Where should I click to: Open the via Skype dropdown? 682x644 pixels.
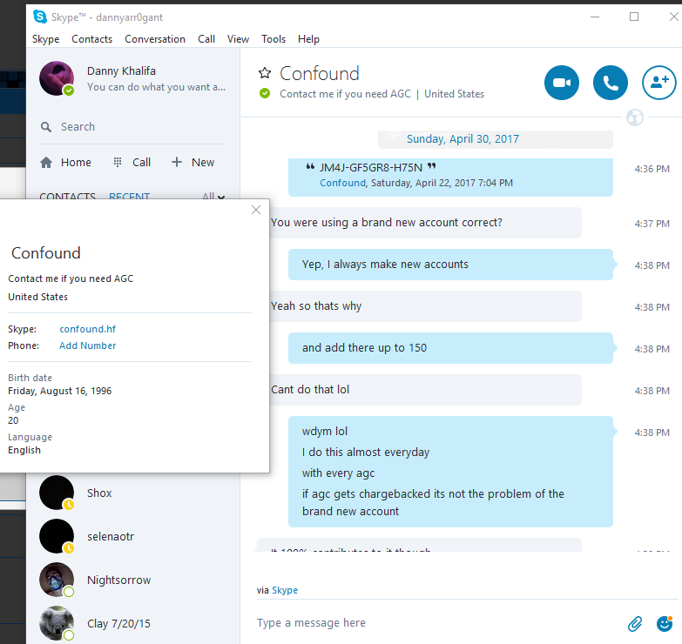(277, 590)
